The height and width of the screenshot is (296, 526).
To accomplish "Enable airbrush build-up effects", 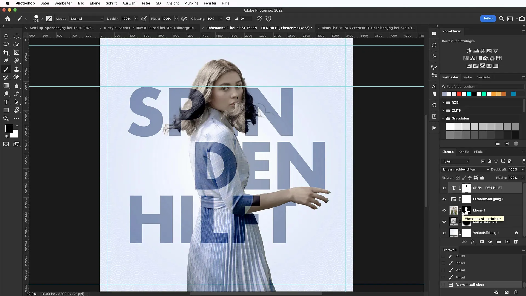I will pos(184,19).
